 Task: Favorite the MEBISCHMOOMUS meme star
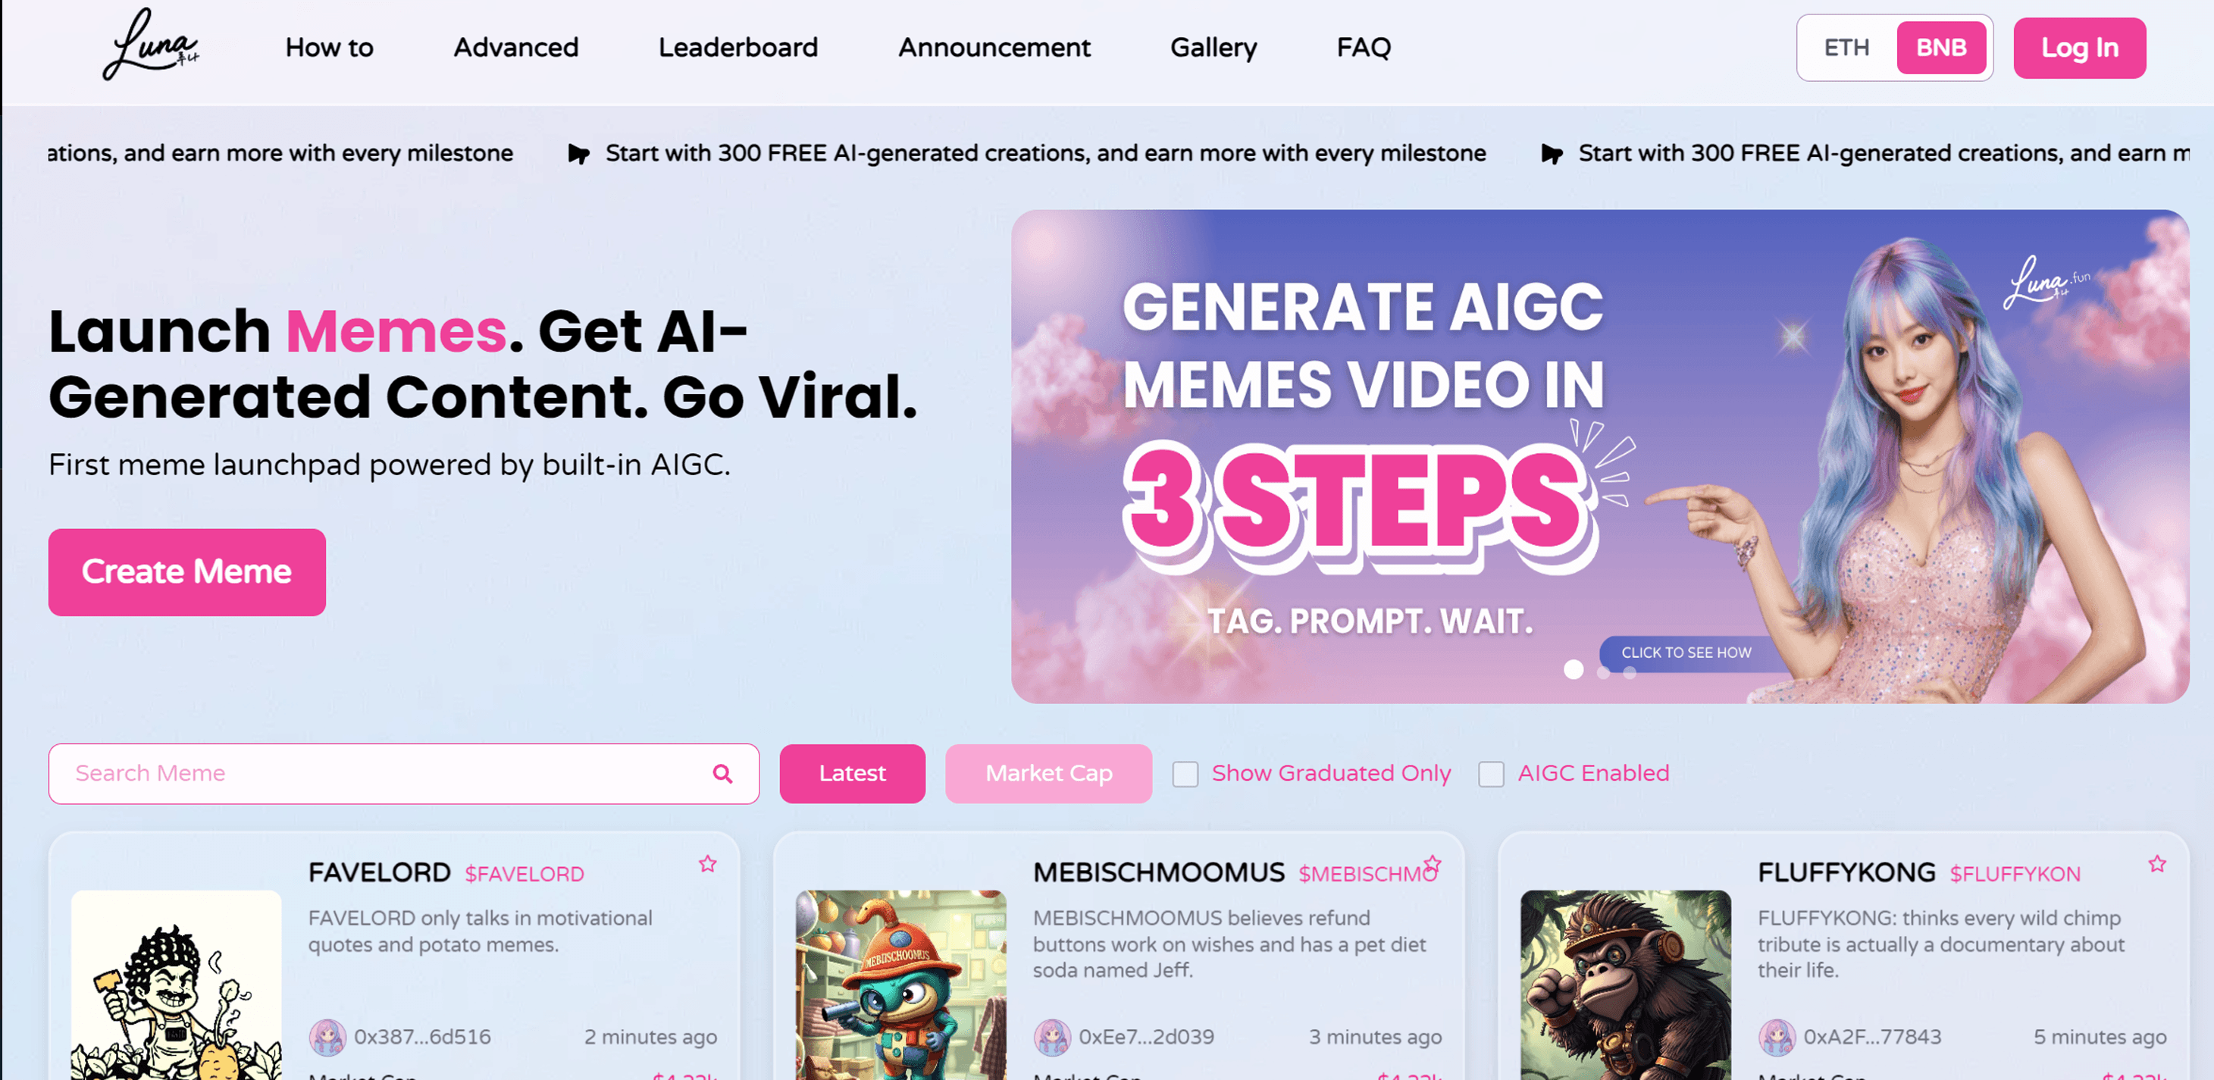coord(1433,863)
